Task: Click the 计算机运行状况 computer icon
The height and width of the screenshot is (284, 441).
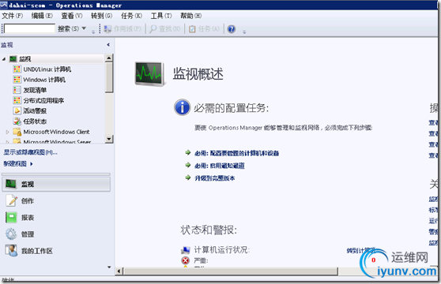Action: coord(186,250)
